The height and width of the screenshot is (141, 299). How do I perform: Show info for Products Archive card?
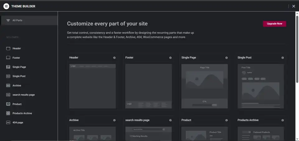[x=282, y=120]
